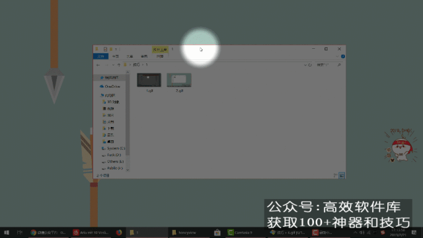Expand the ribbon with the chevron
Image resolution: width=423 pixels, height=238 pixels.
(x=337, y=56)
